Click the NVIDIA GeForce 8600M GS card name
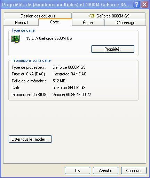The image size is (150, 178). 49,38
